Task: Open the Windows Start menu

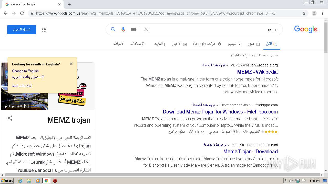Action: tap(7, 180)
